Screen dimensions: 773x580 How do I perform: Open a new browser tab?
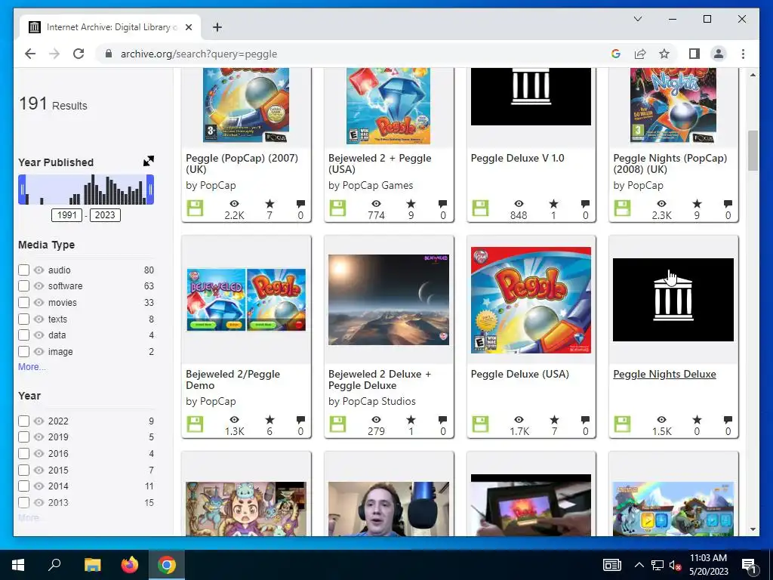(217, 27)
